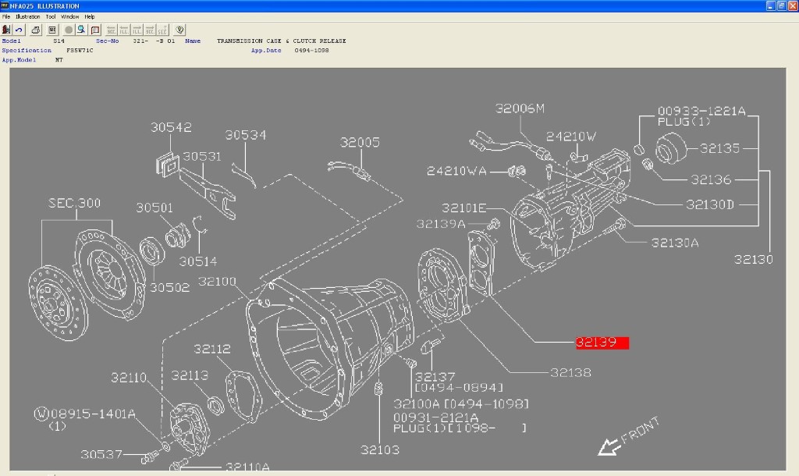
Task: Open the Illustration menu
Action: pyautogui.click(x=27, y=16)
